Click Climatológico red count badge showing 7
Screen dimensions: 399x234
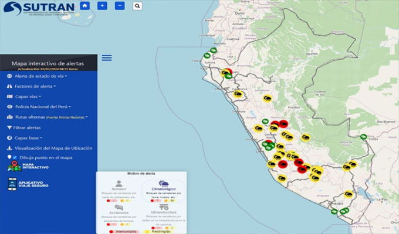155,201
